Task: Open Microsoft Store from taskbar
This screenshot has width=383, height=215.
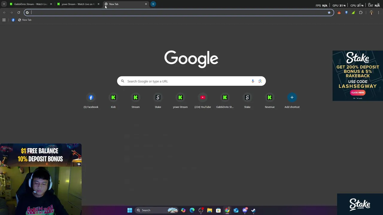Action: pyautogui.click(x=218, y=210)
